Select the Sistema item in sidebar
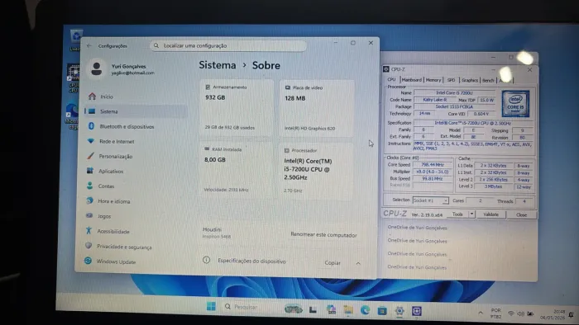 point(136,111)
